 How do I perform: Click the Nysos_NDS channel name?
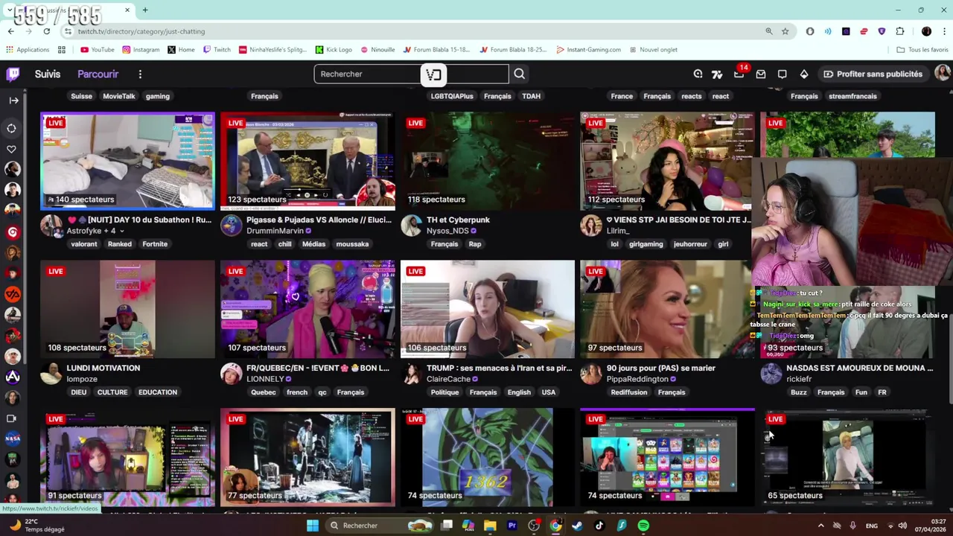tap(447, 231)
